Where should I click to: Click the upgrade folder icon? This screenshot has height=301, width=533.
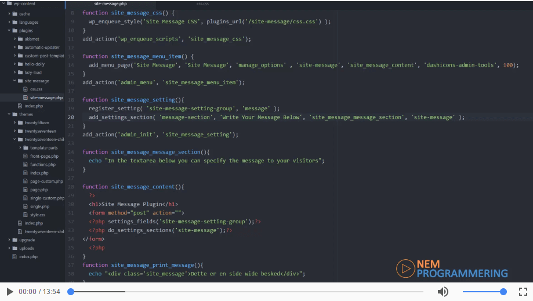15,240
